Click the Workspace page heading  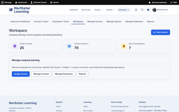coord(18,30)
